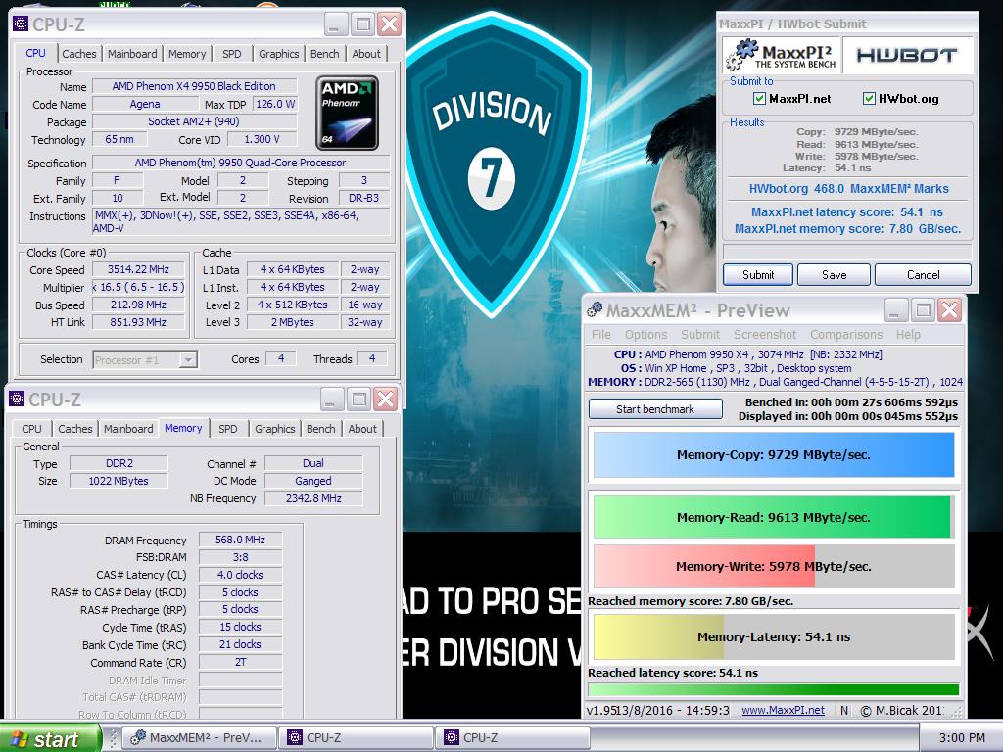Click CPU-Z title icon in lower window
The width and height of the screenshot is (1003, 752).
[x=17, y=399]
